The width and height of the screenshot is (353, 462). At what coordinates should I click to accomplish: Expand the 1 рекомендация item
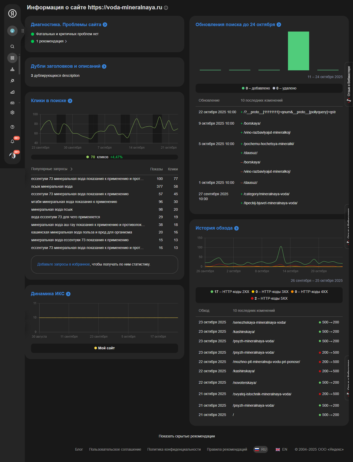pyautogui.click(x=51, y=41)
